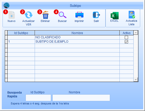Select the NO CLASIFICADO row
The height and width of the screenshot is (111, 145).
[x=71, y=37]
